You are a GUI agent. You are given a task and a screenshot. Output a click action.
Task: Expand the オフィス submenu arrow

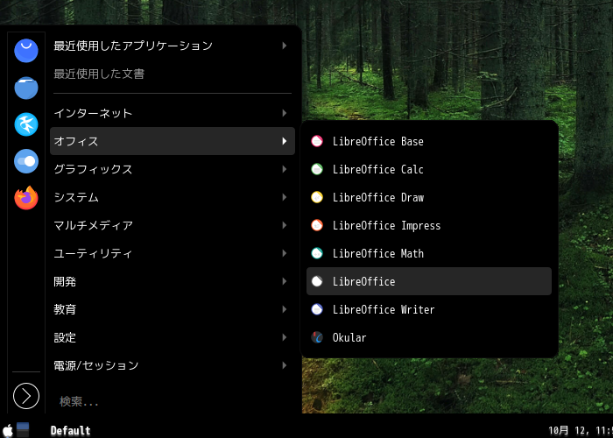coord(285,141)
